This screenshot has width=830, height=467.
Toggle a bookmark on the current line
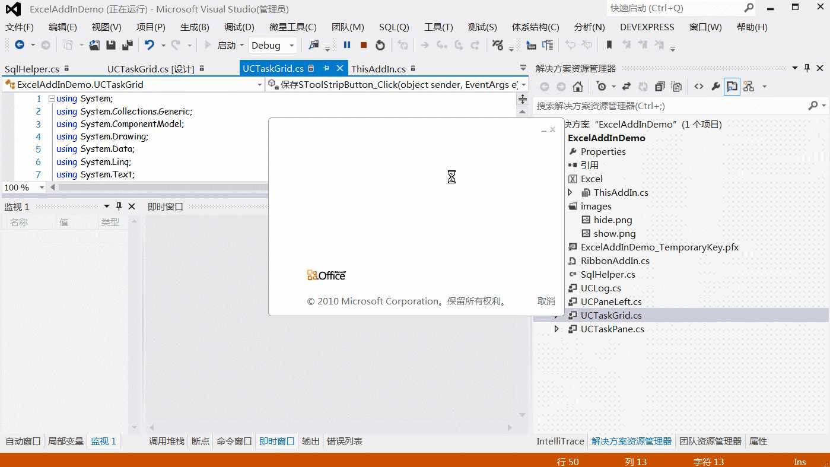(x=609, y=45)
